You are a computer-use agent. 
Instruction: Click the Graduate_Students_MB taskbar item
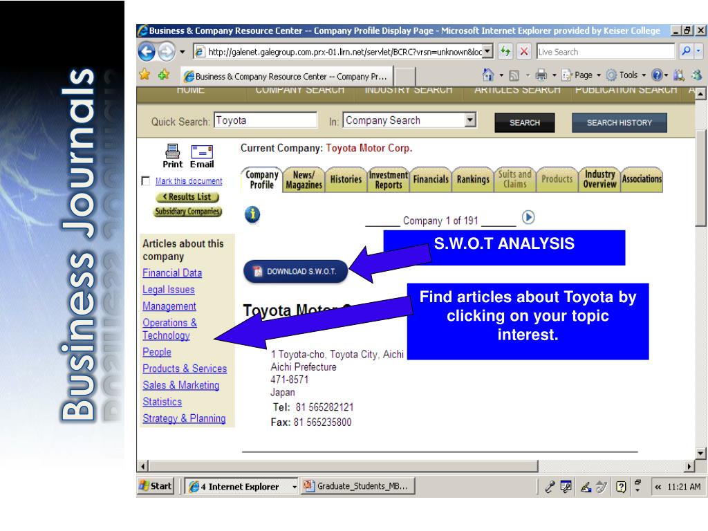point(357,486)
